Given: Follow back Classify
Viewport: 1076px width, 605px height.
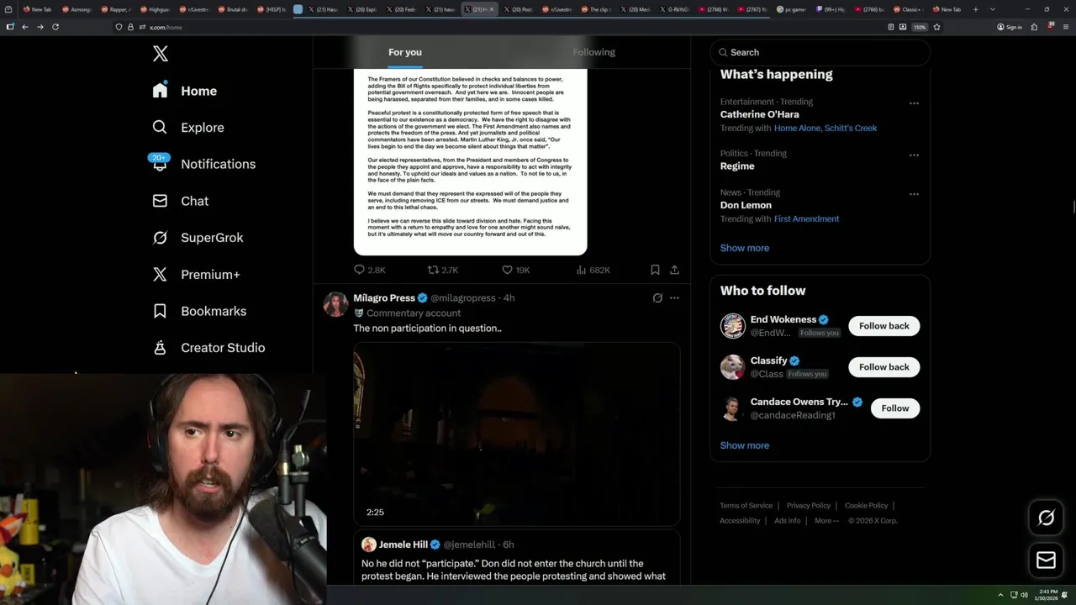Looking at the screenshot, I should [x=883, y=367].
